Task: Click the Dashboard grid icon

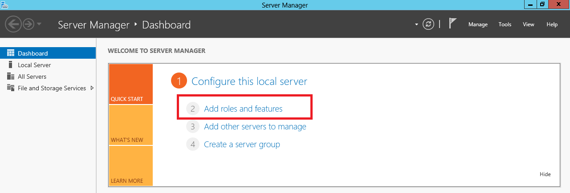Action: tap(11, 53)
